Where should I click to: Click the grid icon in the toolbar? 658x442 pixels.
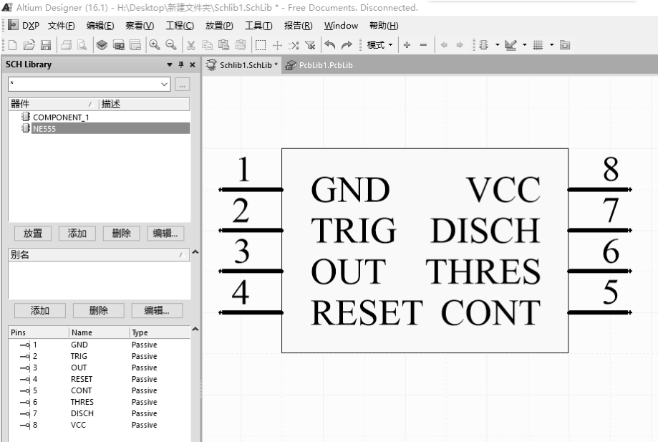[x=538, y=45]
